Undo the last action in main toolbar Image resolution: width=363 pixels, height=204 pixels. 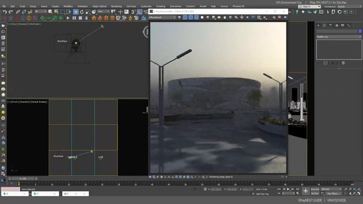click(5, 11)
